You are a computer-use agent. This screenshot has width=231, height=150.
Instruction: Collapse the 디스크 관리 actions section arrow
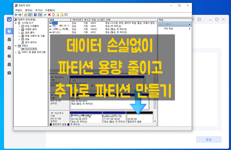[x=189, y=24]
